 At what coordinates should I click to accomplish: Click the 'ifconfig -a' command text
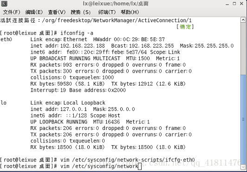(77, 33)
